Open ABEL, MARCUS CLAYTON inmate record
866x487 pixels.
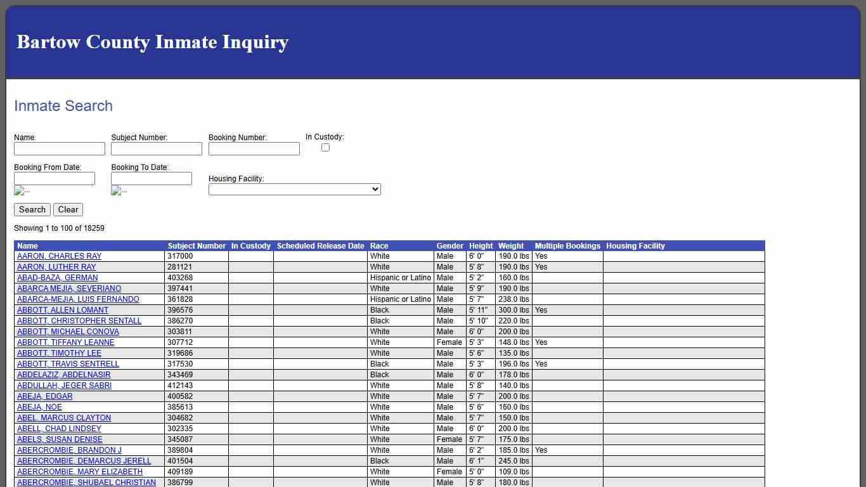63,418
